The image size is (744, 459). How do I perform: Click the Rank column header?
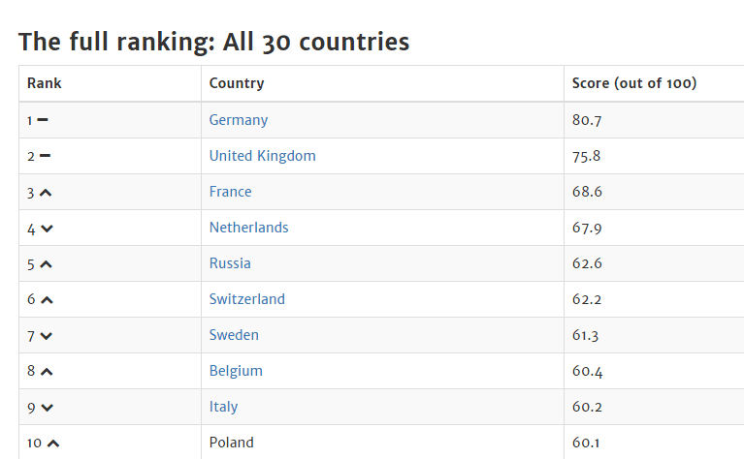click(x=45, y=83)
